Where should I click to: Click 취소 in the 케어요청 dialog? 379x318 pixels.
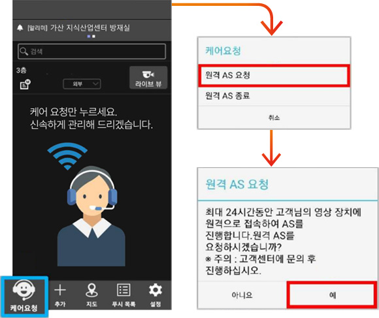point(274,118)
